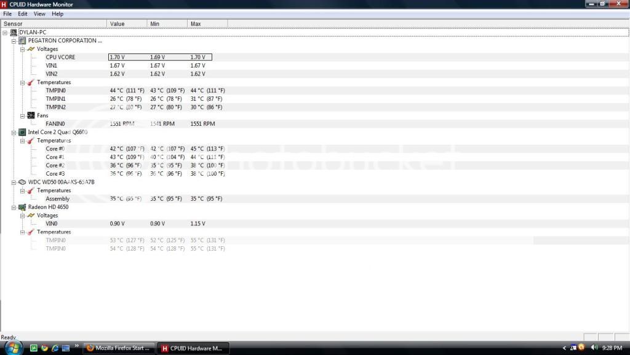Viewport: 630px width, 355px height.
Task: Click the window switcher quick launch icon
Action: coord(65,348)
